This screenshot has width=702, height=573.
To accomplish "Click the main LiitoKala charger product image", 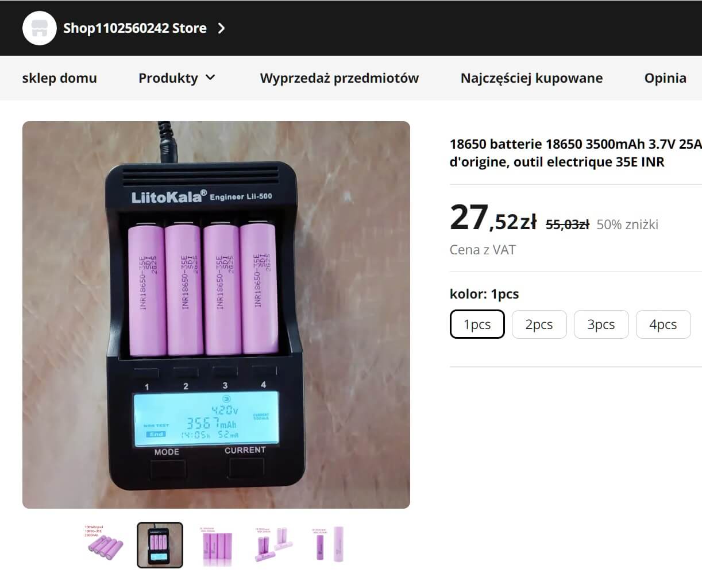I will (216, 315).
